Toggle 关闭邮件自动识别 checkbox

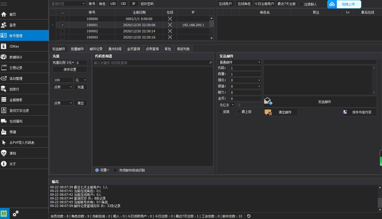115,170
